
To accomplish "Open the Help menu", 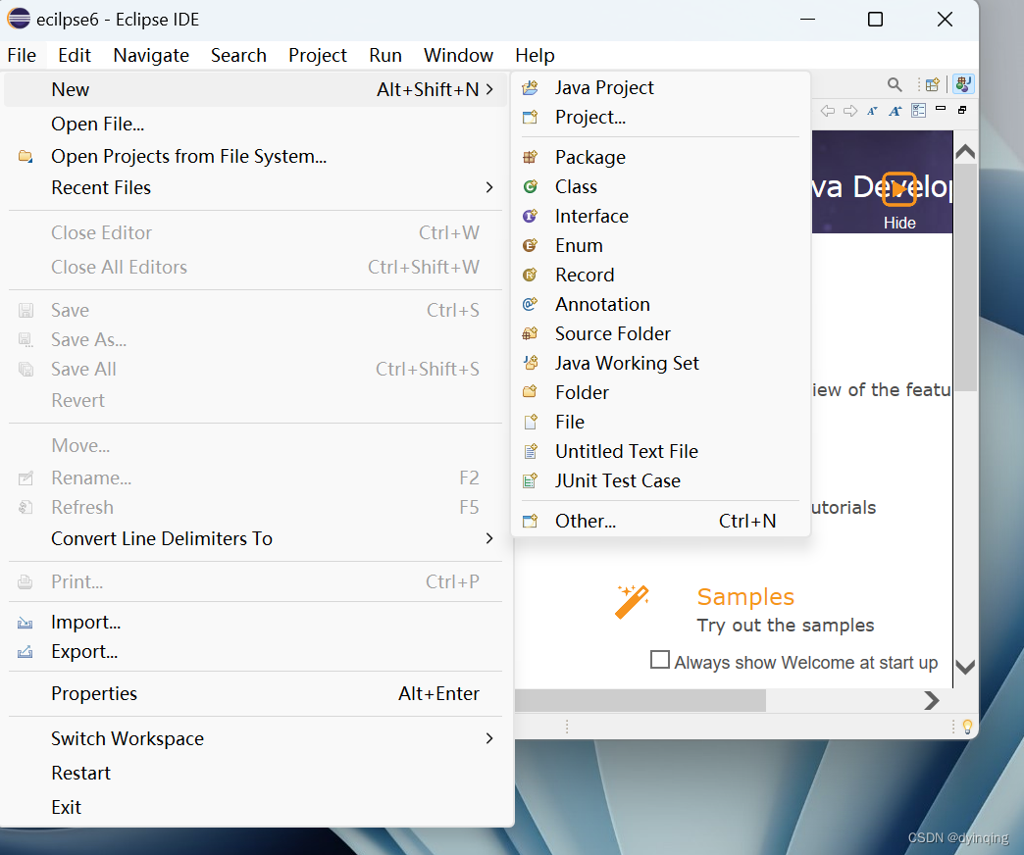I will (x=535, y=56).
